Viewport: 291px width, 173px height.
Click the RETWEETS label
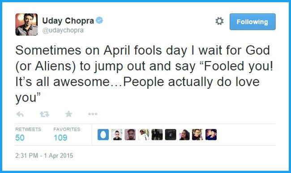tap(28, 129)
